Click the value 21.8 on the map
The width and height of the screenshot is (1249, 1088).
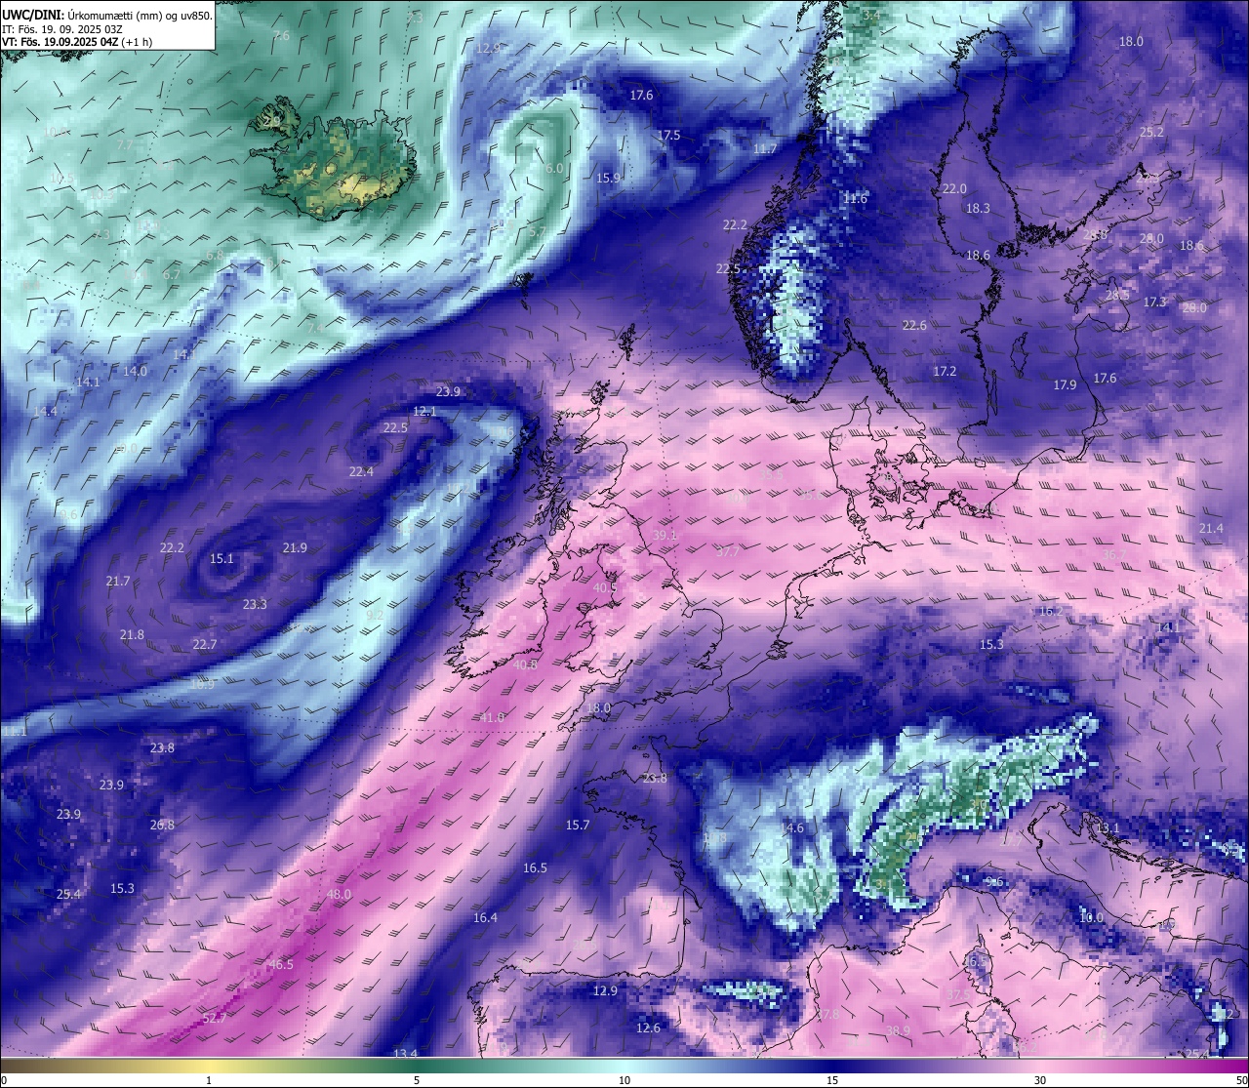[132, 634]
